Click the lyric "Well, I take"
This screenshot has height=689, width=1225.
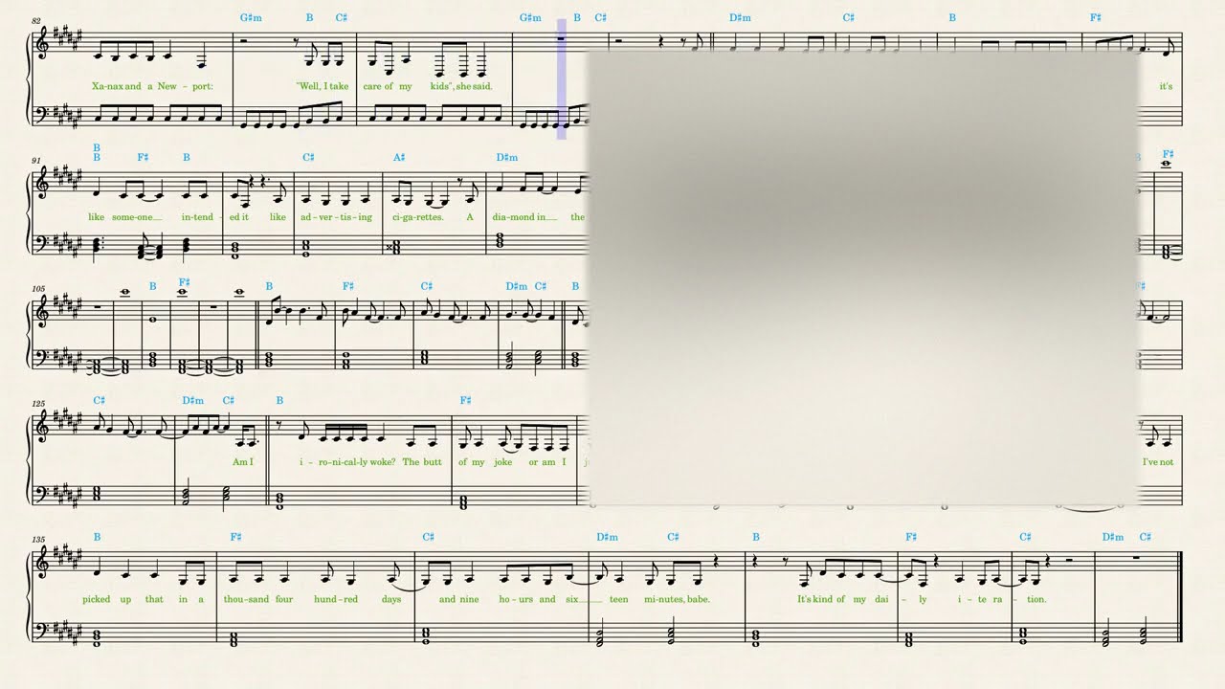pos(323,86)
